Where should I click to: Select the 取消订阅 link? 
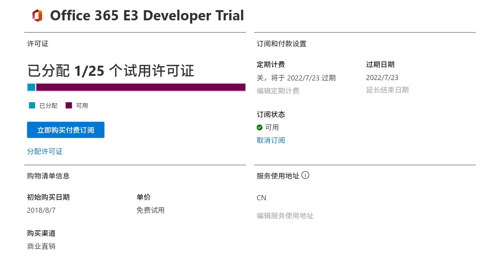(271, 141)
